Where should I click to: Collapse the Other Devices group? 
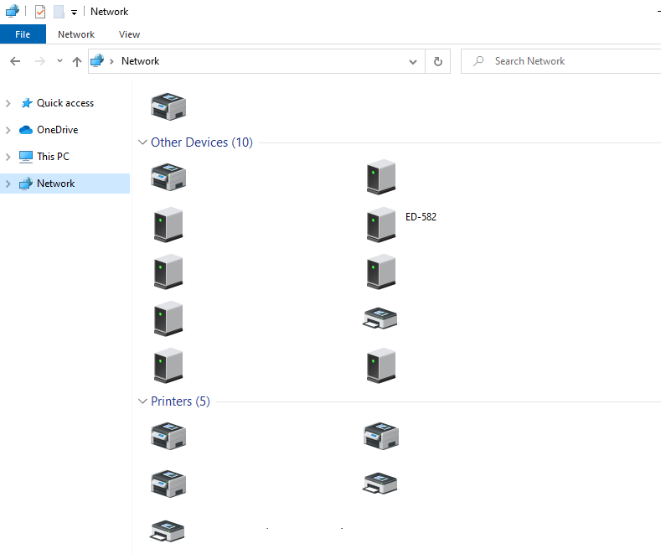(142, 142)
